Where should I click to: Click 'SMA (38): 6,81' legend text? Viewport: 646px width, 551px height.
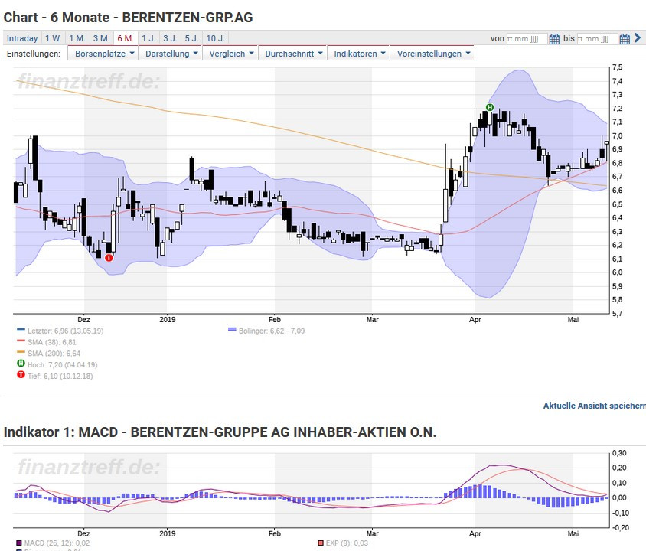point(52,342)
